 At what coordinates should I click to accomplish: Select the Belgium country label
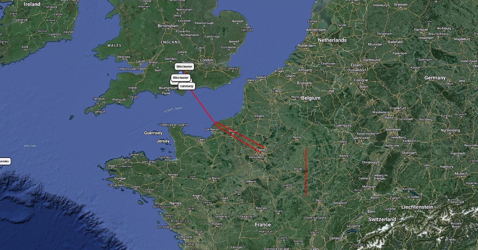(311, 98)
